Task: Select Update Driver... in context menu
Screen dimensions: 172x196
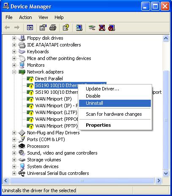Action: pyautogui.click(x=102, y=89)
